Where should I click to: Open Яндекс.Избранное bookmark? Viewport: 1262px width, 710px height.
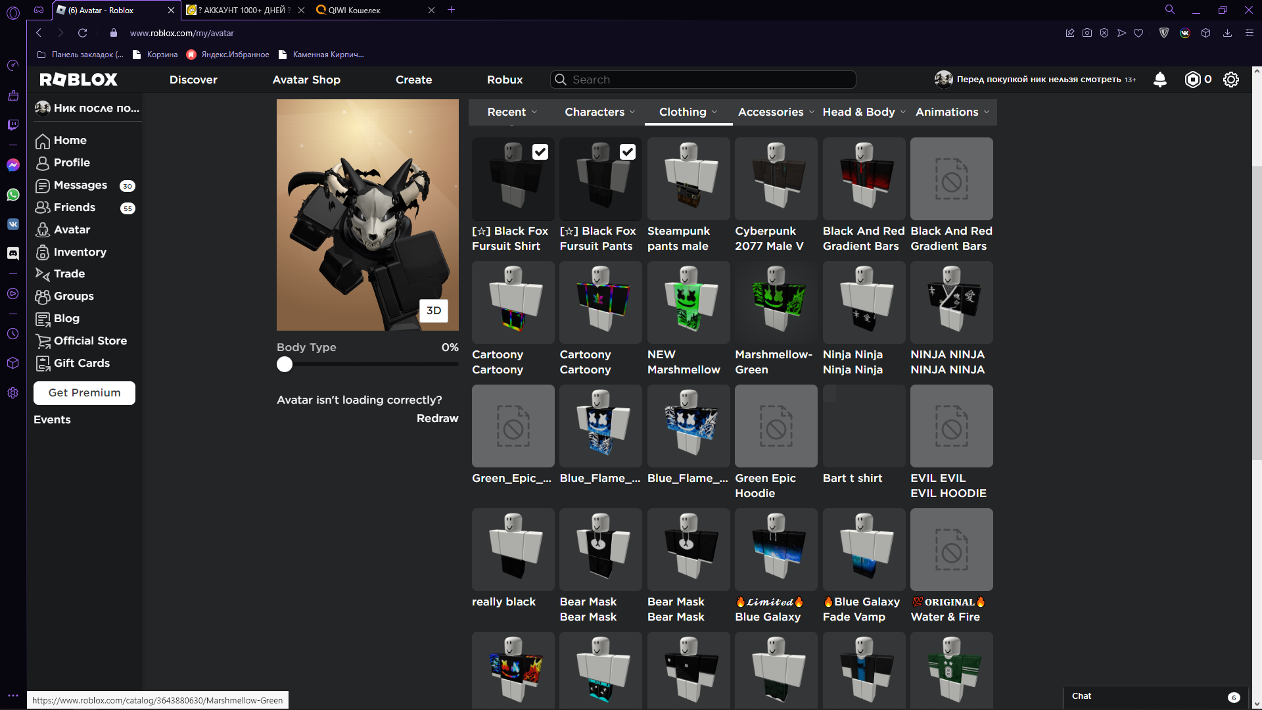[x=228, y=55]
